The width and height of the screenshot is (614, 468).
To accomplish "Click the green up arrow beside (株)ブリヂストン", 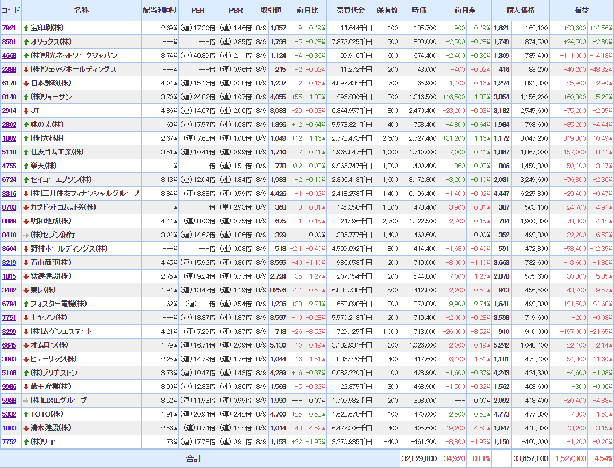I will click(x=26, y=372).
